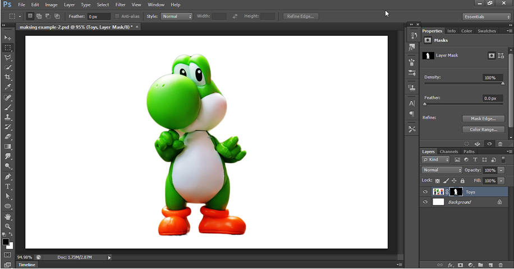Select the History Brush tool
This screenshot has height=269, width=514.
8,127
